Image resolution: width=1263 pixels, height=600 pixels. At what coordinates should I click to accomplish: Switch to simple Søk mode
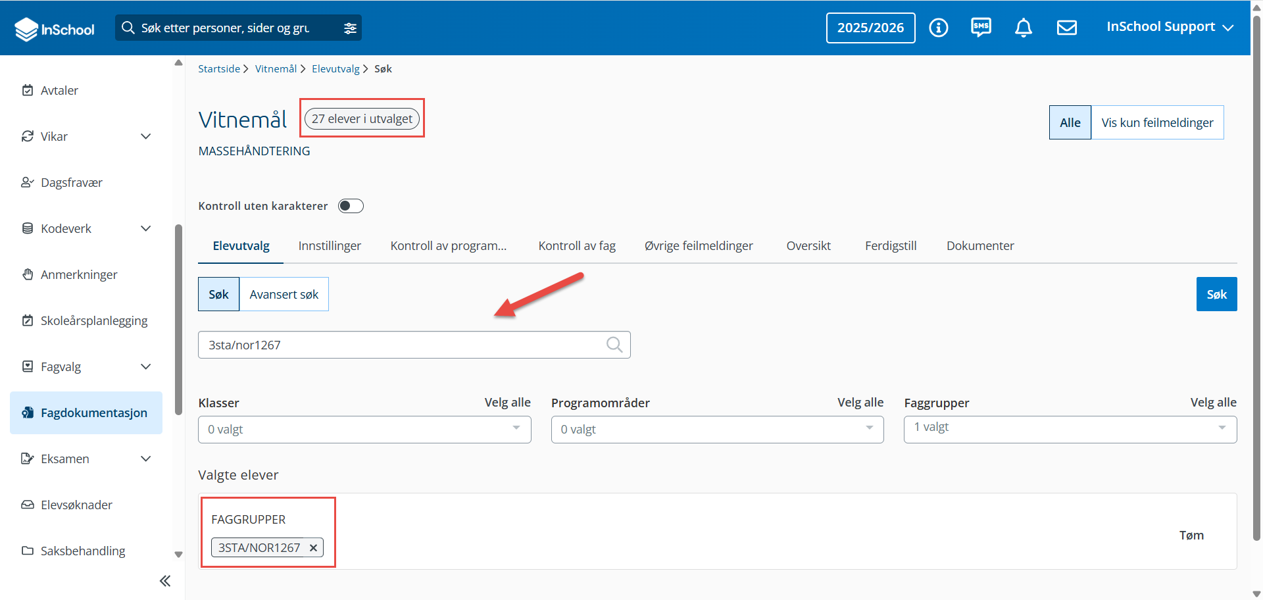[218, 294]
